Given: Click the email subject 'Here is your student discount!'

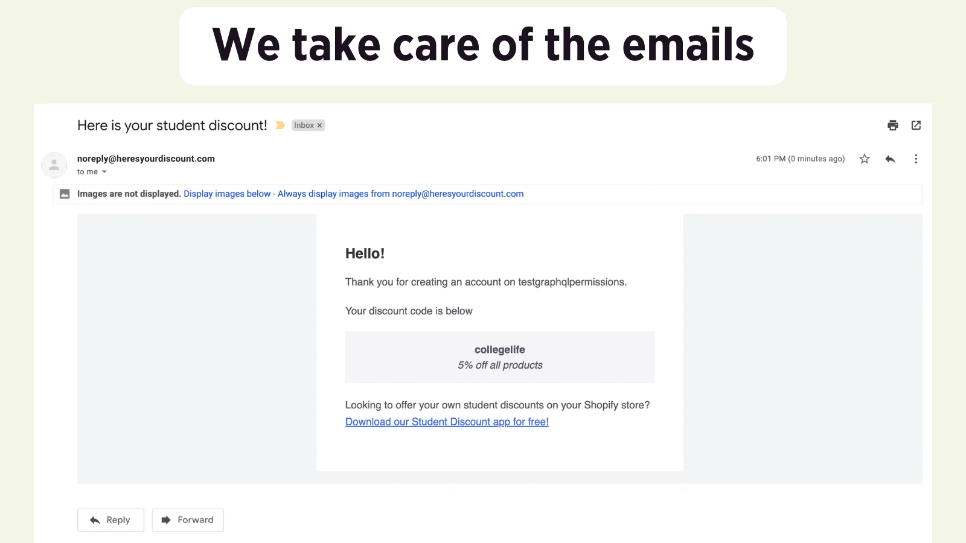Looking at the screenshot, I should (172, 125).
